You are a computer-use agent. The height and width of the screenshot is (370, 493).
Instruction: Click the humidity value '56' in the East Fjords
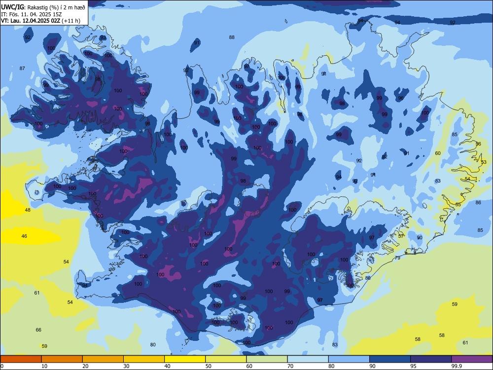(478, 144)
